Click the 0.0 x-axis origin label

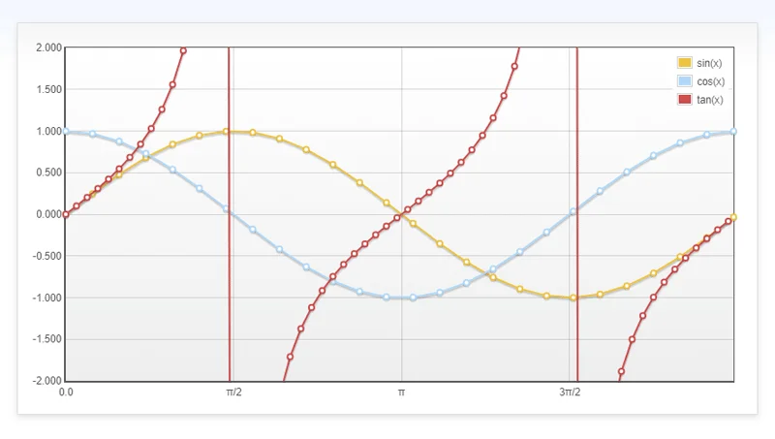[66, 392]
